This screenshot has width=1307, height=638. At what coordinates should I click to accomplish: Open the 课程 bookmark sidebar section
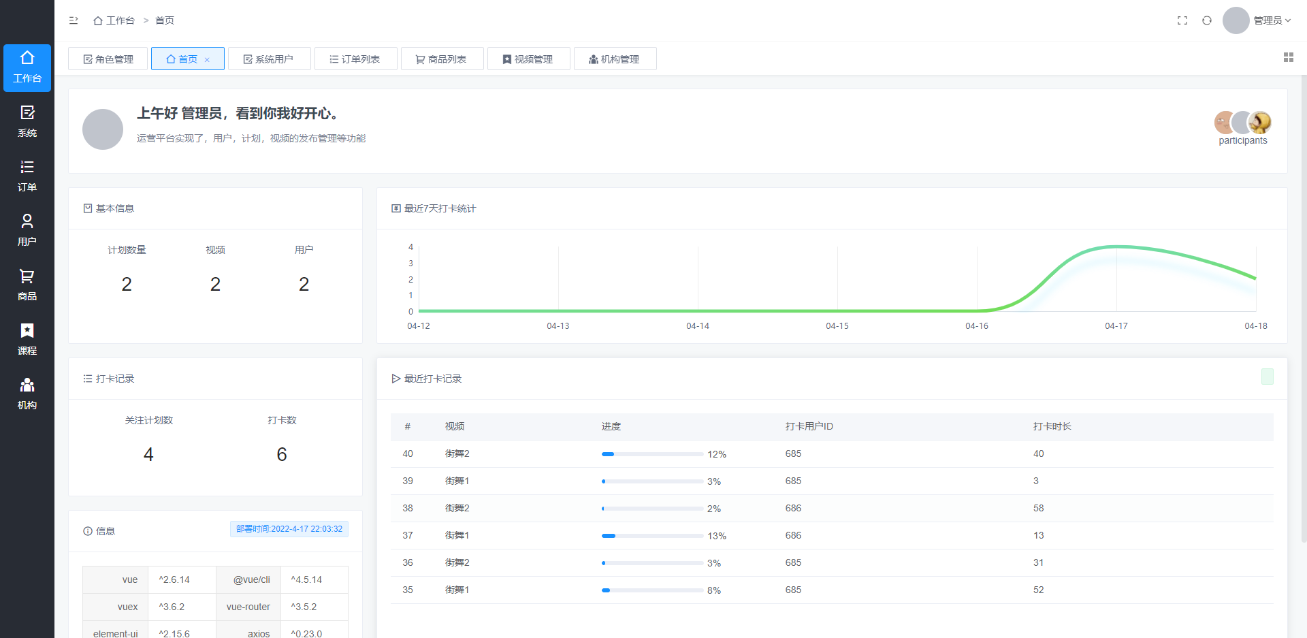point(27,340)
